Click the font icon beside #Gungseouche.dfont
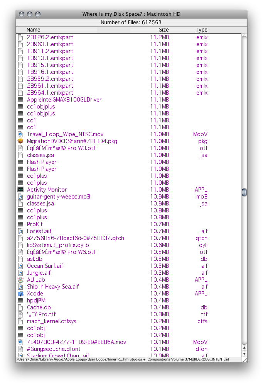The width and height of the screenshot is (263, 384). [x=20, y=349]
